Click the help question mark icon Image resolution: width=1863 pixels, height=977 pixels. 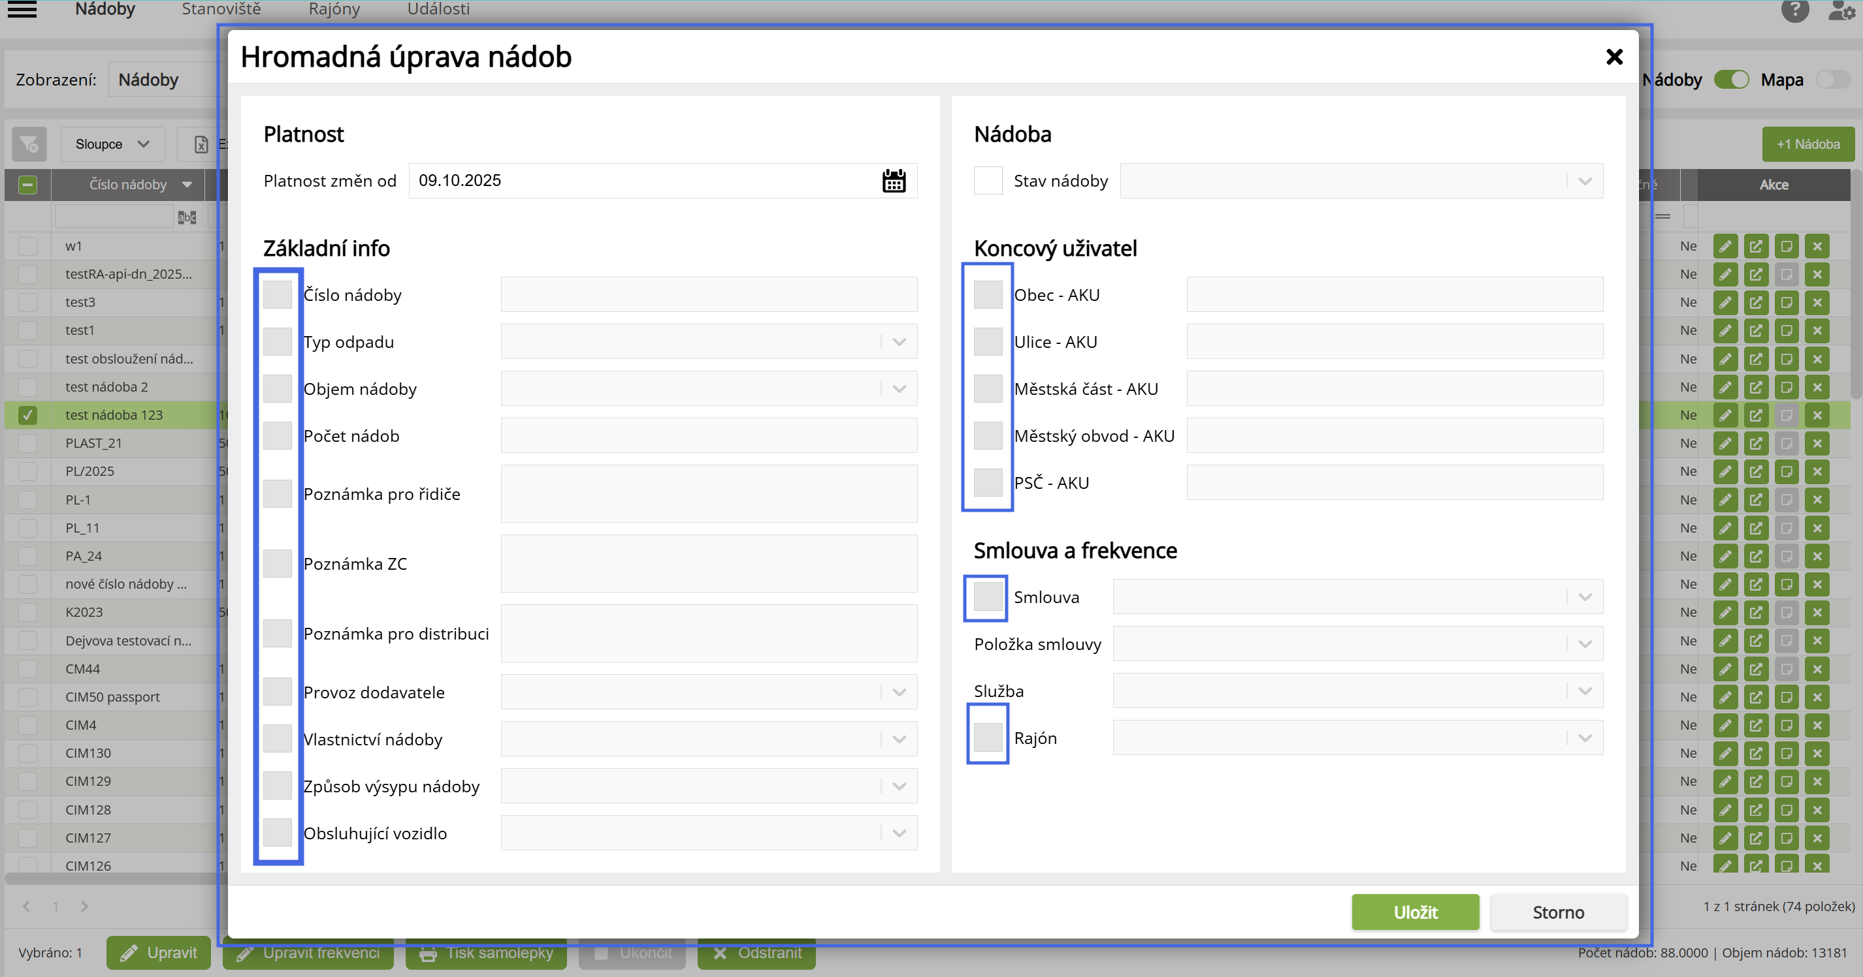[1794, 10]
